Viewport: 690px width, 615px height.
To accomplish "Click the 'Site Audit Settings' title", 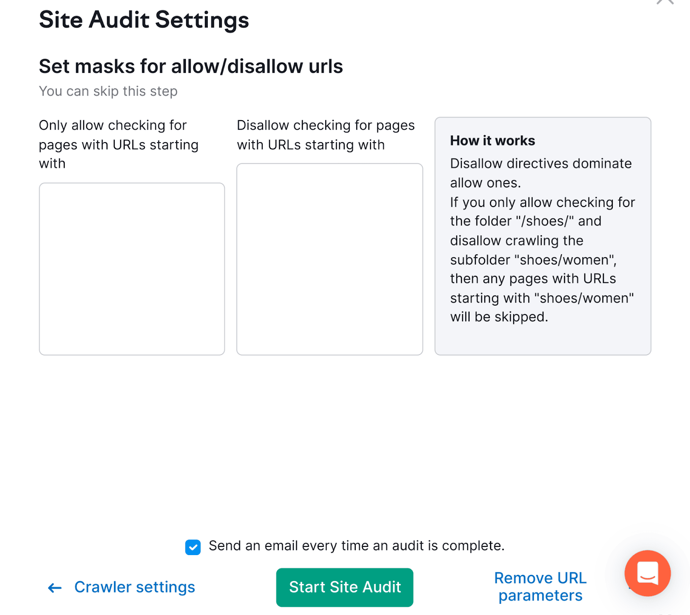I will click(144, 20).
